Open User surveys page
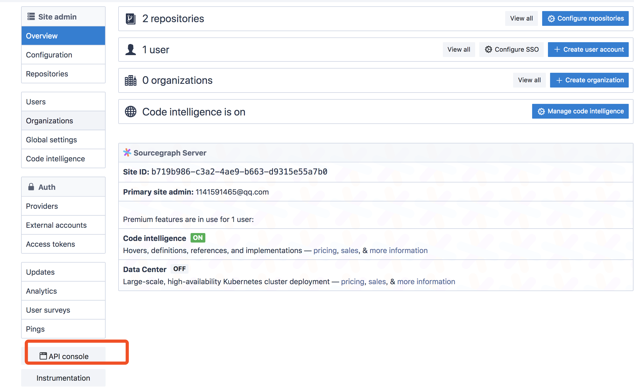The image size is (634, 387). click(63, 310)
